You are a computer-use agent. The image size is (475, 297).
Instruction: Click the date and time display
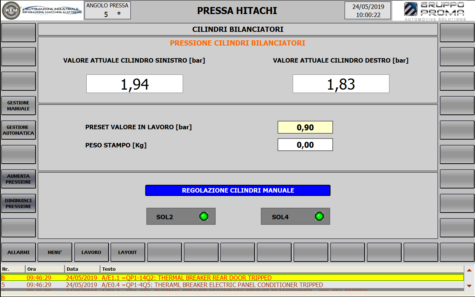(x=368, y=10)
